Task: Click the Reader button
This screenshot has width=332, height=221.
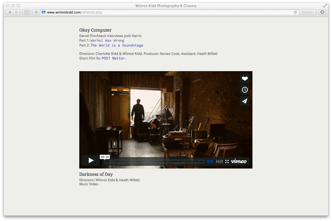Action: pos(307,12)
